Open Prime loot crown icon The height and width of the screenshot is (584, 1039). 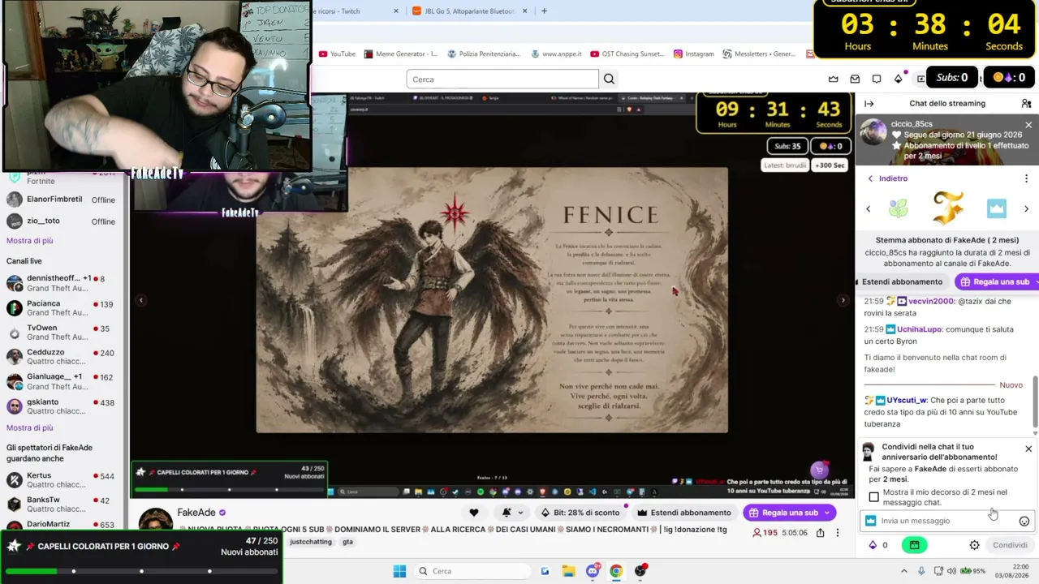tap(833, 79)
